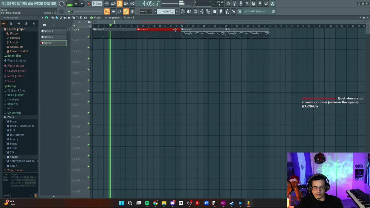Open help with the question mark icon
This screenshot has width=370, height=208.
(x=247, y=4)
